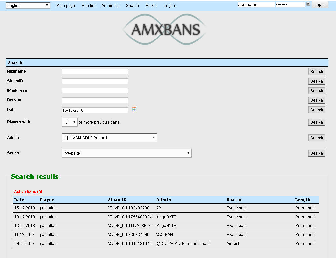Click the Player column header

47,200
